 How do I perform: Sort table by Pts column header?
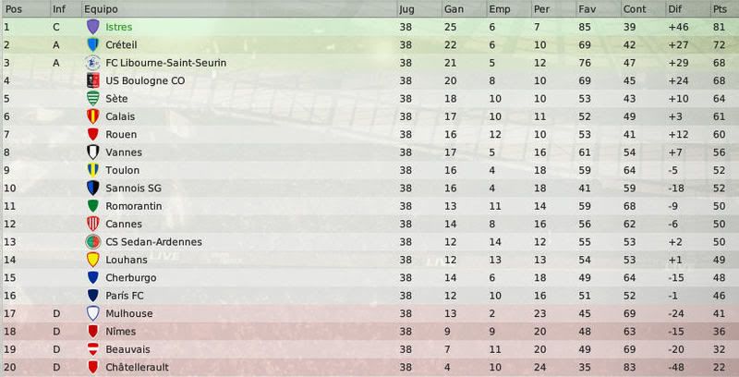tap(720, 9)
